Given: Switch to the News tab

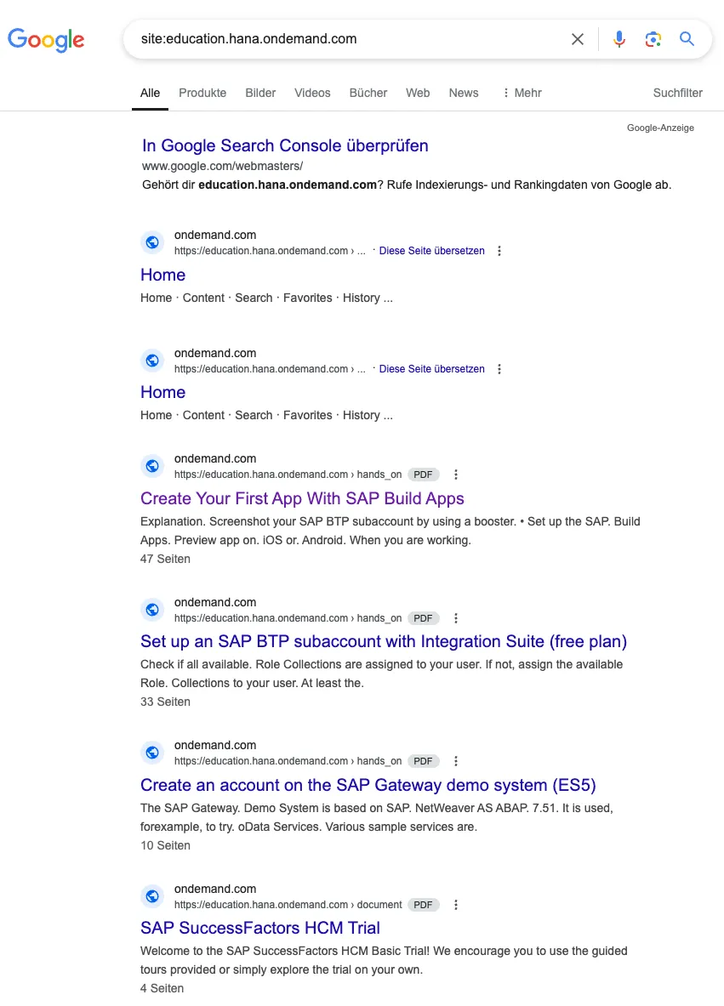Looking at the screenshot, I should tap(464, 93).
